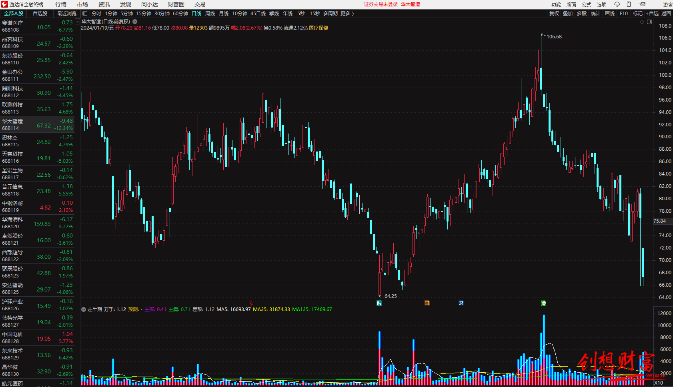Click the 港 marker under the chart

(543, 303)
